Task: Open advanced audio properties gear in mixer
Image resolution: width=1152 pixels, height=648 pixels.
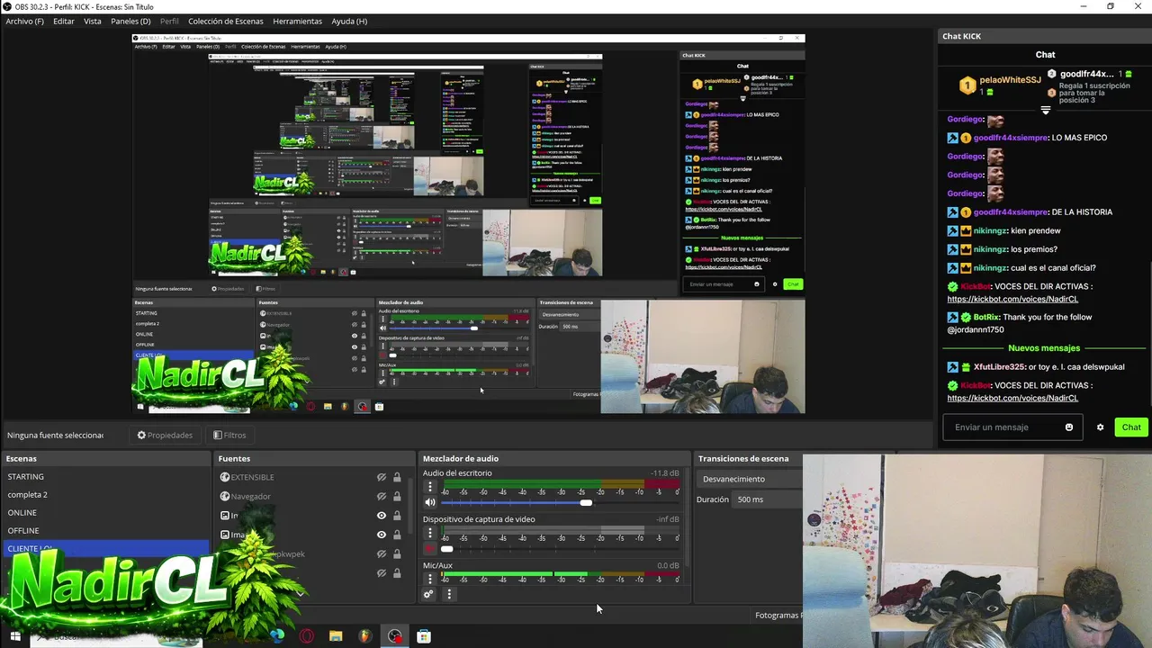Action: pyautogui.click(x=428, y=594)
